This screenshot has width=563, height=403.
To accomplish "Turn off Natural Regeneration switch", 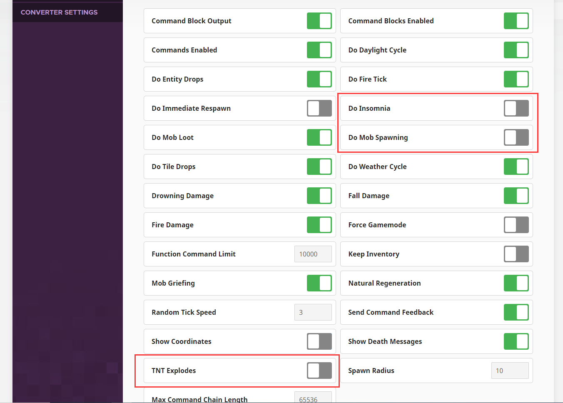I will [516, 283].
